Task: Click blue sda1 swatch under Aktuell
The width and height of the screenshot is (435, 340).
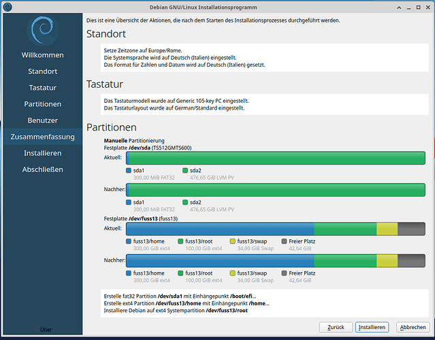Action: [129, 171]
